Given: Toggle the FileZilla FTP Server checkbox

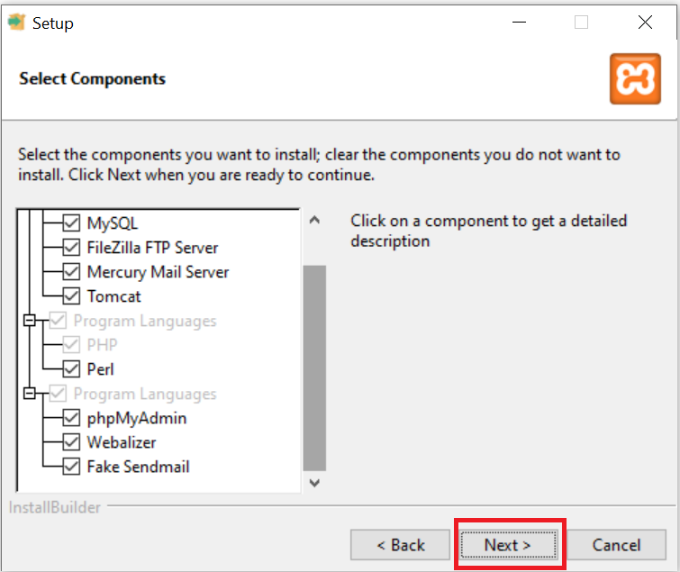Looking at the screenshot, I should click(x=72, y=247).
